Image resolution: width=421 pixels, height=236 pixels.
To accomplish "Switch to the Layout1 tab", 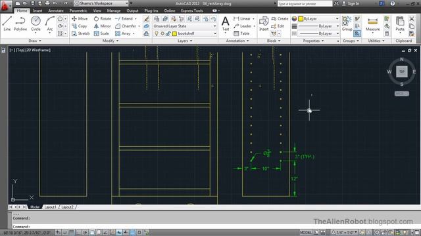I will click(x=50, y=207).
